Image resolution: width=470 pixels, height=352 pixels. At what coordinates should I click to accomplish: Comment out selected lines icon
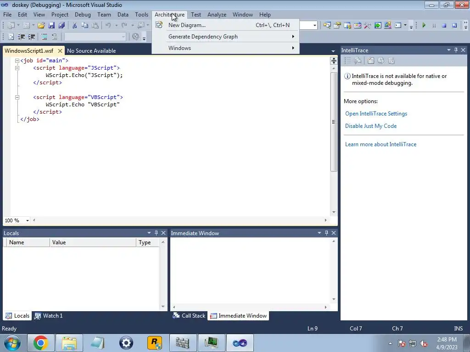pos(45,37)
